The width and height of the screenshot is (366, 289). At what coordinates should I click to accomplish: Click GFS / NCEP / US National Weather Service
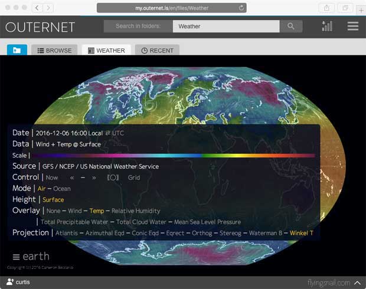tap(100, 166)
